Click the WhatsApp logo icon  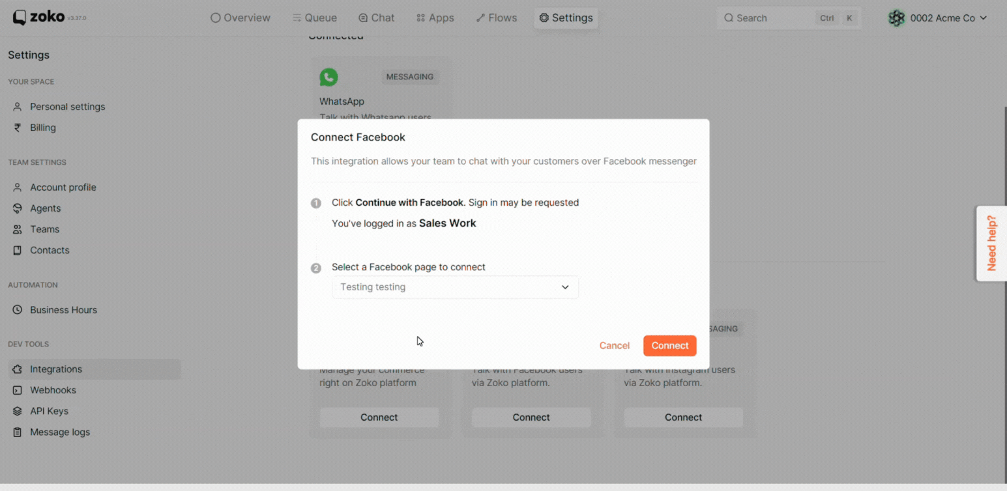click(x=328, y=77)
